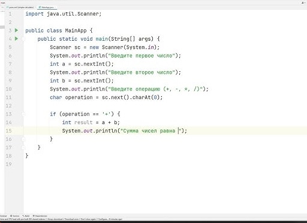The height and width of the screenshot is (223, 307).
Task: Close the pom.xml tab
Action: click(x=35, y=7)
